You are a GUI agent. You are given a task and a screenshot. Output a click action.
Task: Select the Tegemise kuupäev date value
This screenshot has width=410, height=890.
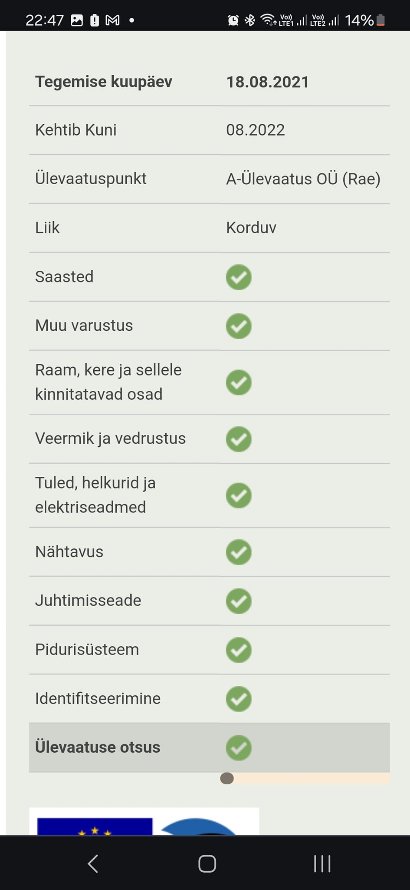pyautogui.click(x=267, y=82)
